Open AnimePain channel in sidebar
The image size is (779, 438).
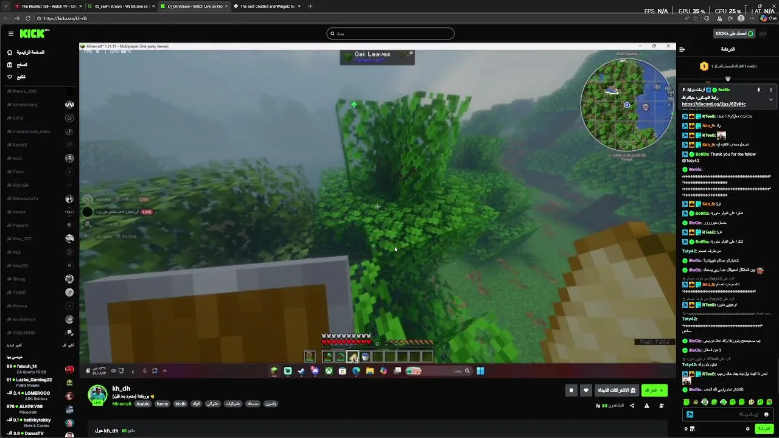pyautogui.click(x=40, y=319)
